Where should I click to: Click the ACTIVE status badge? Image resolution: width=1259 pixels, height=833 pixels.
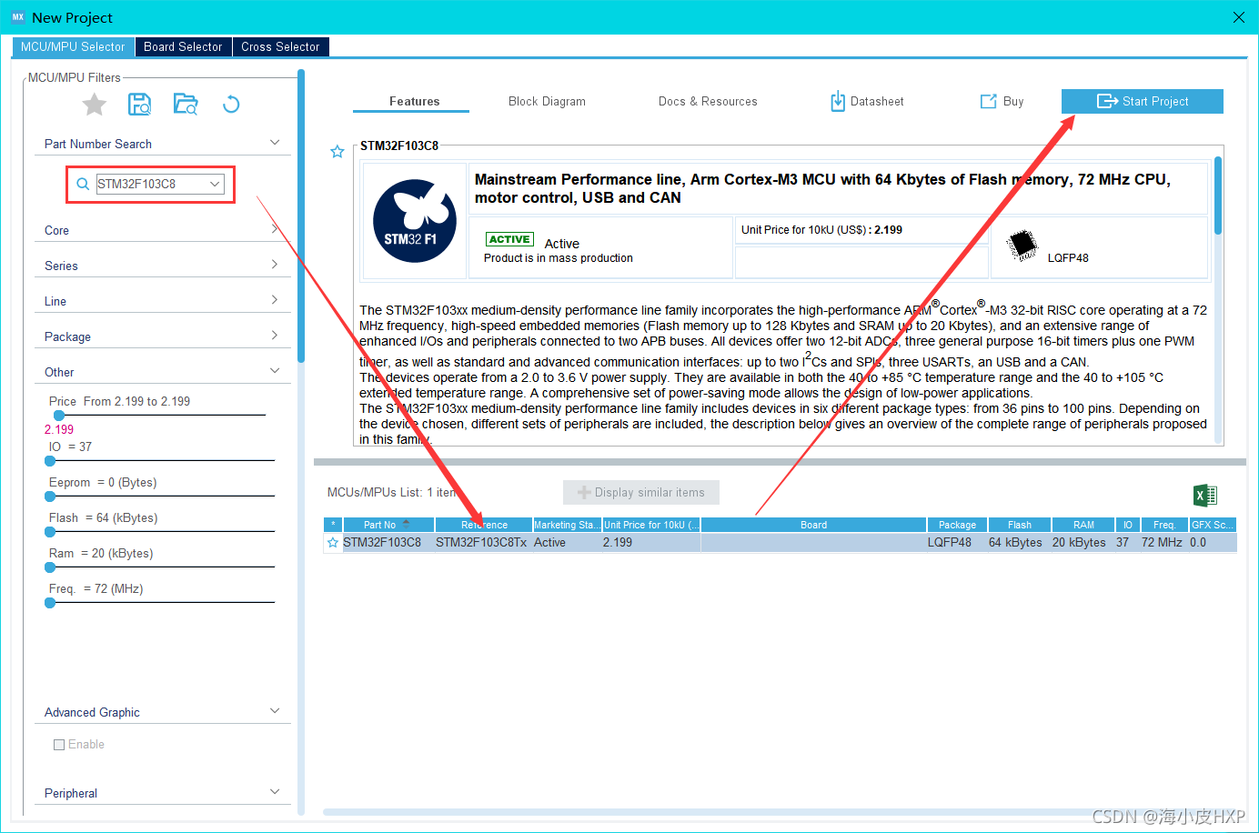[x=509, y=239]
